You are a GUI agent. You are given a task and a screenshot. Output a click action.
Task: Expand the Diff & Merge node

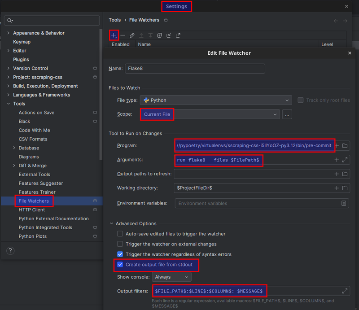coord(14,166)
